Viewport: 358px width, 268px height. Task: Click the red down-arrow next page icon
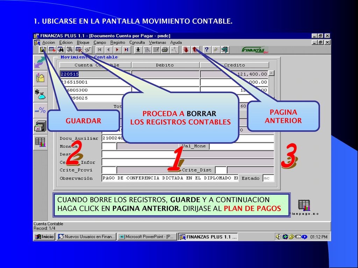(186, 50)
